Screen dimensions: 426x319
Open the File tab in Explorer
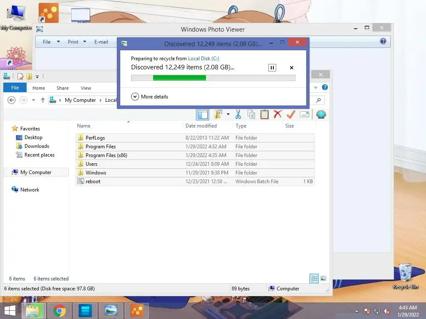tap(15, 88)
